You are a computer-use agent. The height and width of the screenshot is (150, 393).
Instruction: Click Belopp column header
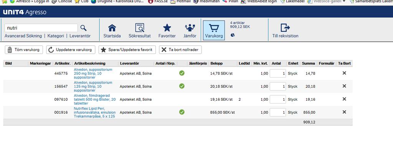[216, 64]
